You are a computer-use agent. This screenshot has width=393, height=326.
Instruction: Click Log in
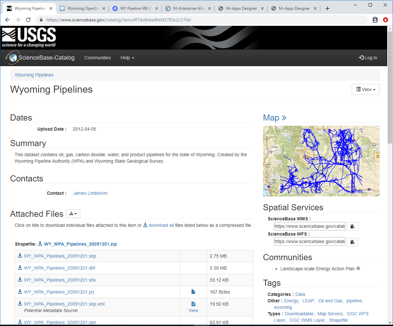(368, 58)
